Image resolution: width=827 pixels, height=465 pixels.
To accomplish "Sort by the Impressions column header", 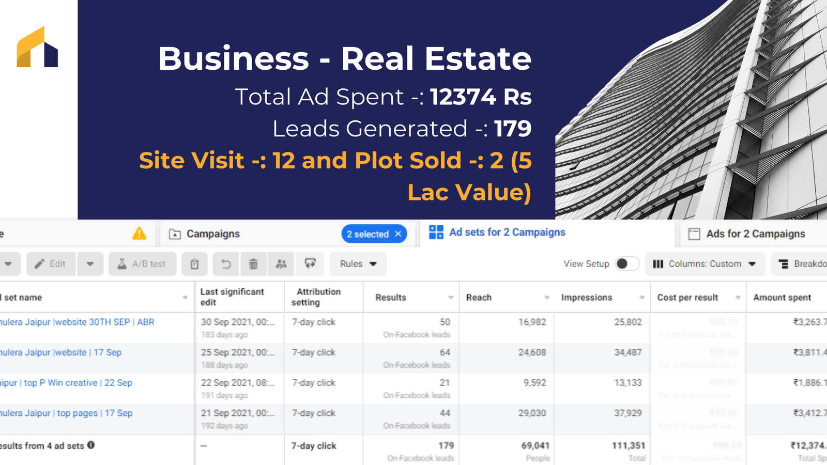I will coord(587,298).
